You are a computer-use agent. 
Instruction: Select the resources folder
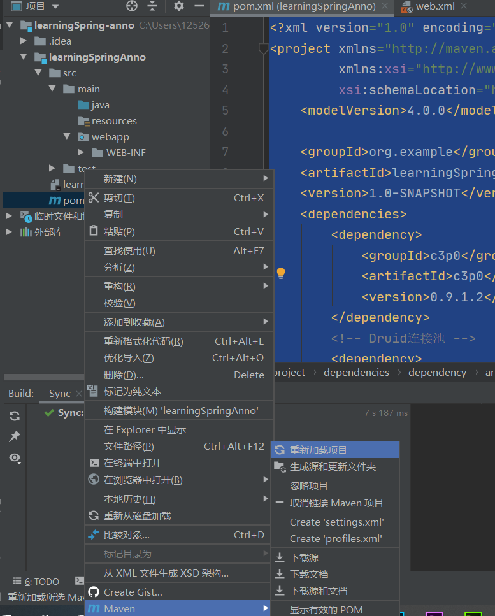(107, 121)
